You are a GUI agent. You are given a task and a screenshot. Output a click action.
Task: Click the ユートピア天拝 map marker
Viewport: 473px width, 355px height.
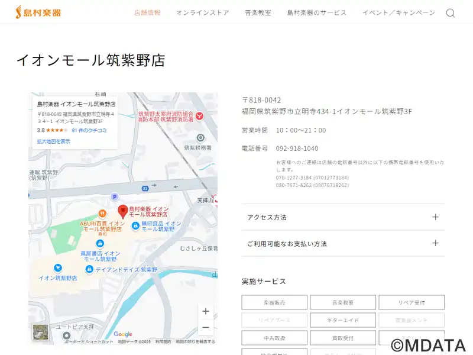[x=66, y=335]
